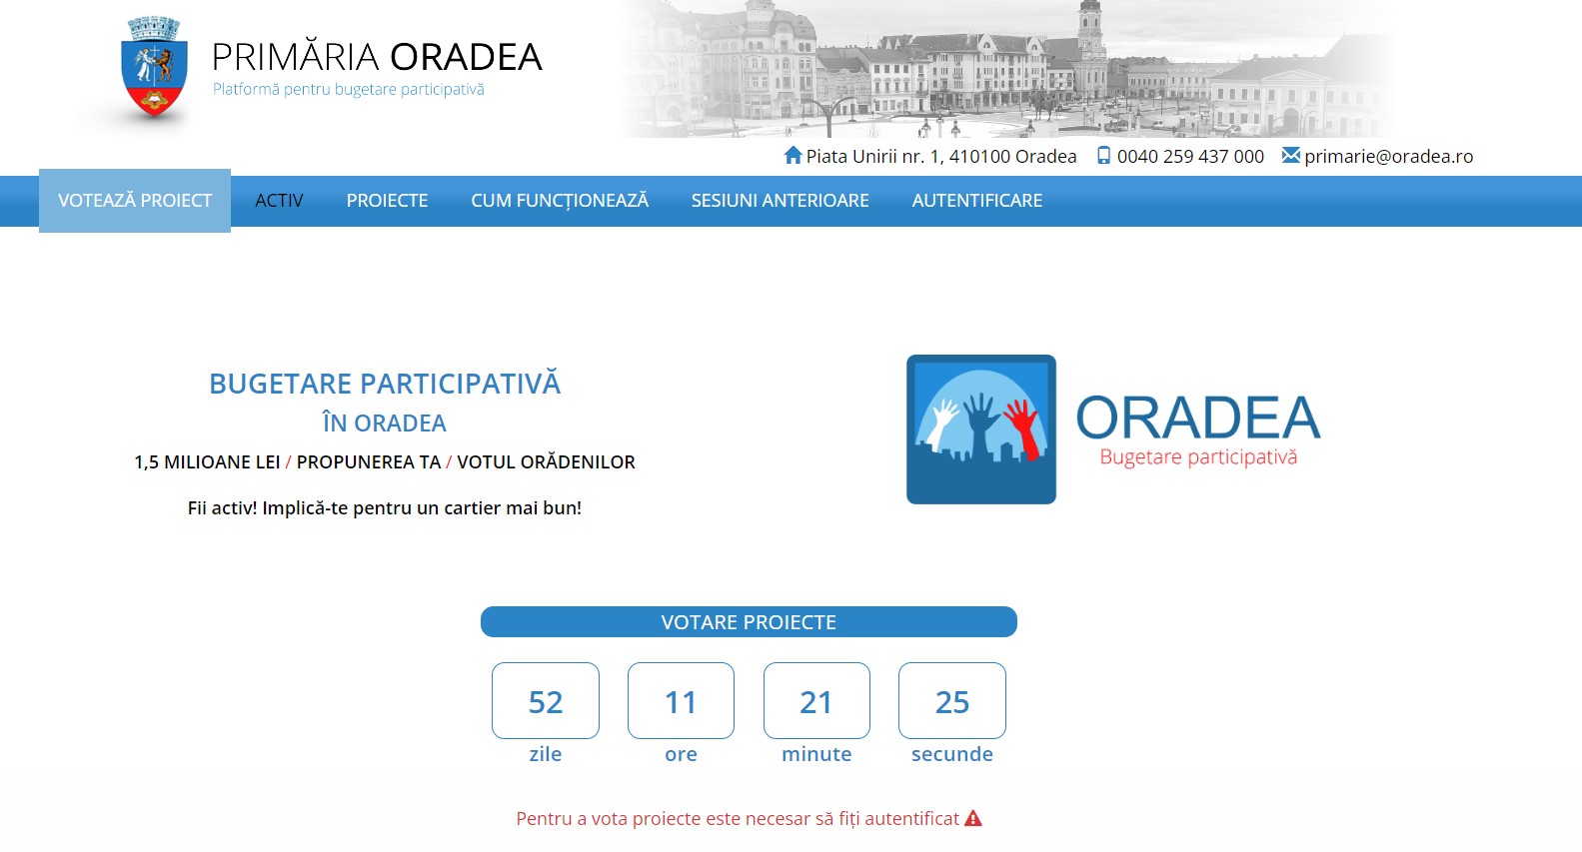The width and height of the screenshot is (1582, 852).
Task: Open the Proiecte page
Action: [x=387, y=201]
